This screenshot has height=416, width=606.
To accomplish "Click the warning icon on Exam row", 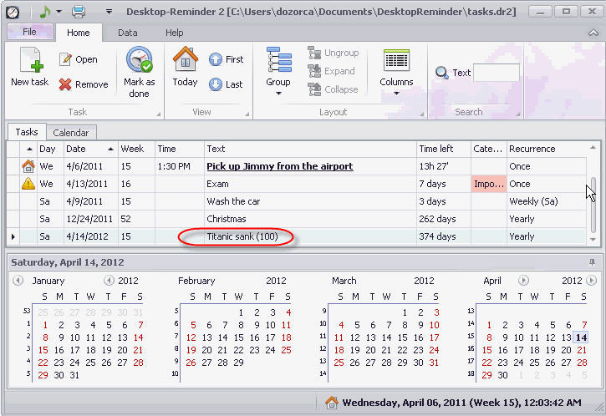I will [28, 184].
